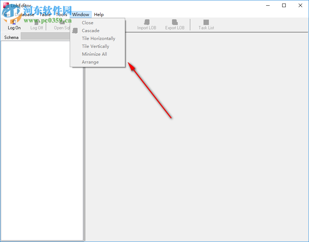This screenshot has width=309, height=242.
Task: Select Tile Vertically from the menu
Action: tap(95, 46)
